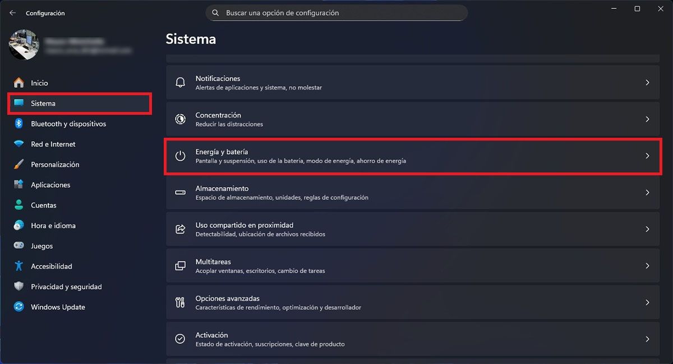Click the Wi-Fi icon for Red e Internet

pos(19,144)
